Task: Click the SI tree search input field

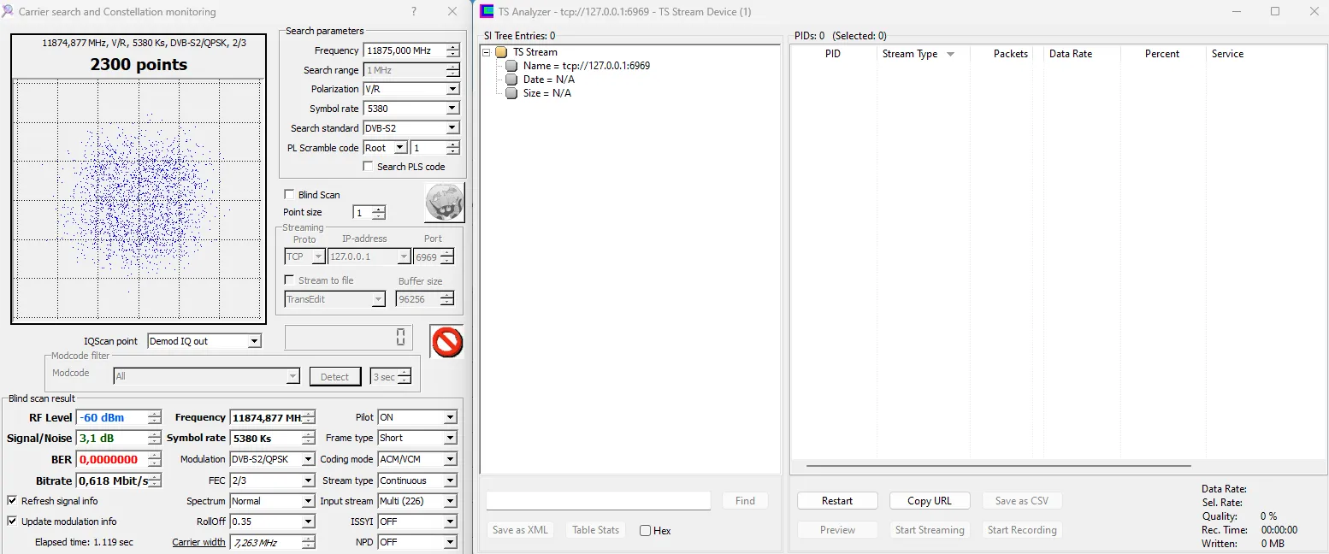Action: [x=598, y=501]
